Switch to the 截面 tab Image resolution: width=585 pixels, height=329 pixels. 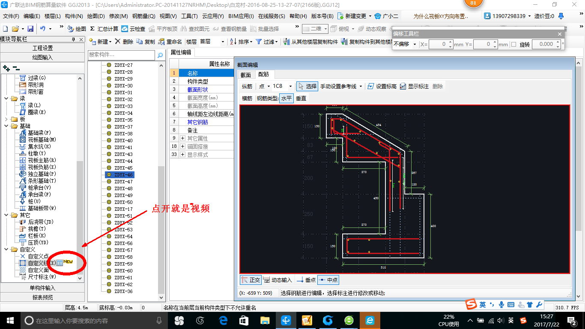tap(246, 75)
